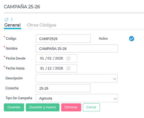Select the year 2026 in Fecha Hasta
This screenshot has width=144, height=118.
pos(59,68)
